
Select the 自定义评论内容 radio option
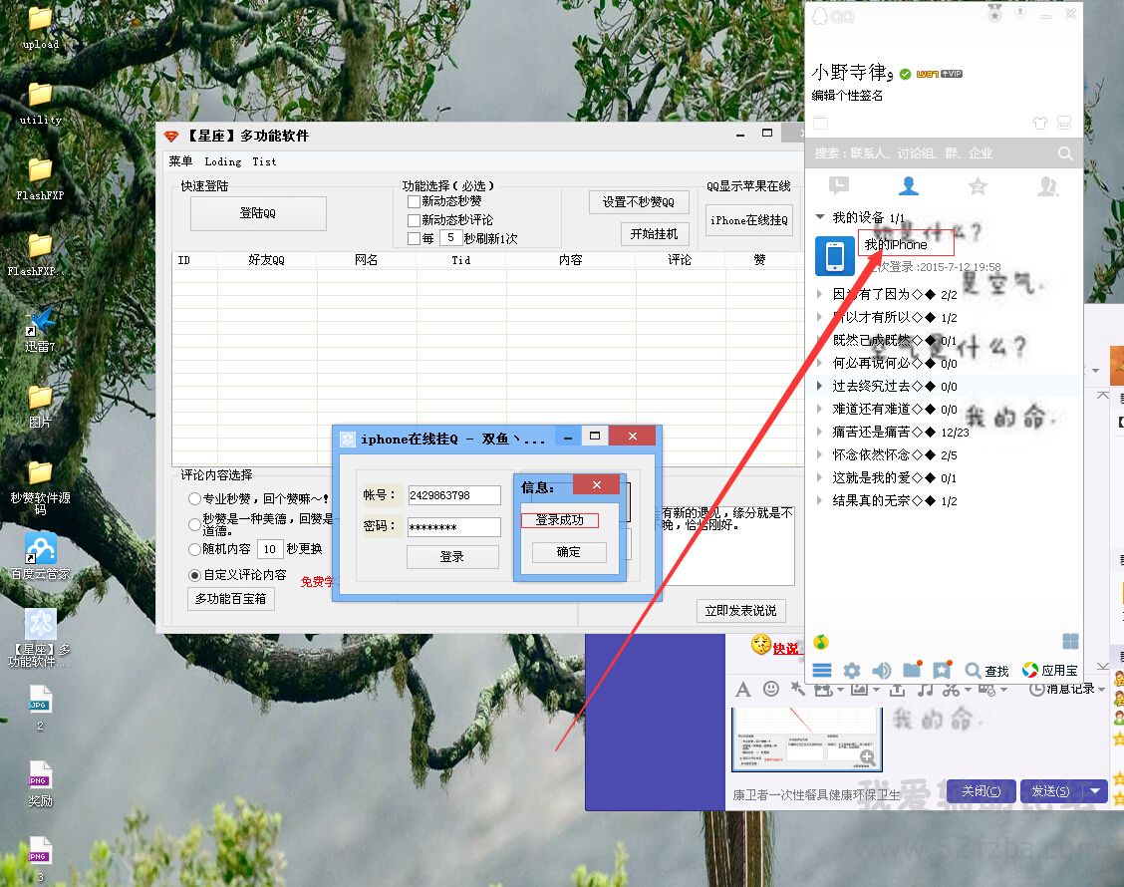(x=194, y=575)
